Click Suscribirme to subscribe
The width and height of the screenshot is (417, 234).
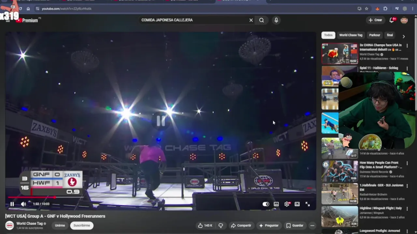click(x=82, y=226)
